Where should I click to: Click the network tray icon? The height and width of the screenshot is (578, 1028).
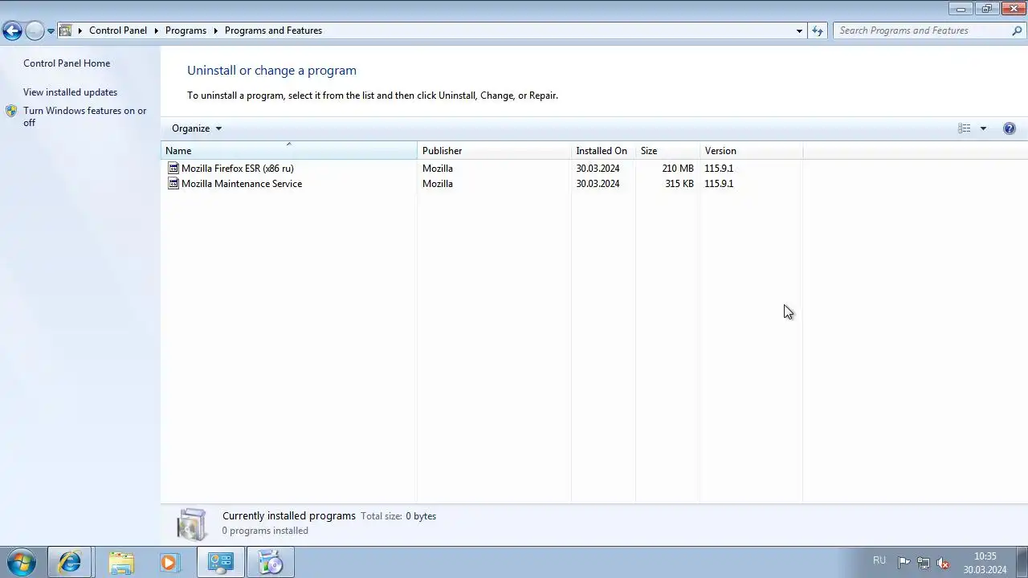(924, 563)
